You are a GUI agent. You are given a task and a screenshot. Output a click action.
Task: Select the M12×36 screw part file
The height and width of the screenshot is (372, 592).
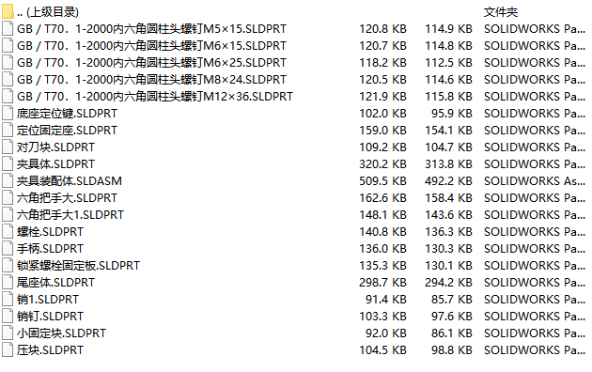155,96
